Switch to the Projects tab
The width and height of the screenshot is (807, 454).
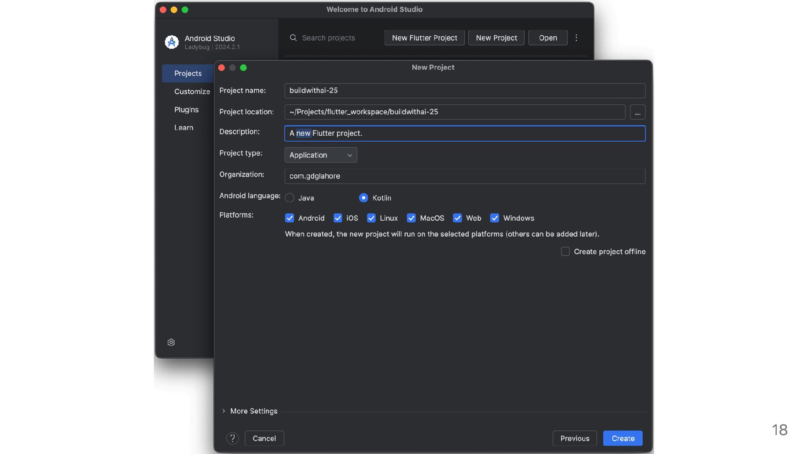coord(188,74)
